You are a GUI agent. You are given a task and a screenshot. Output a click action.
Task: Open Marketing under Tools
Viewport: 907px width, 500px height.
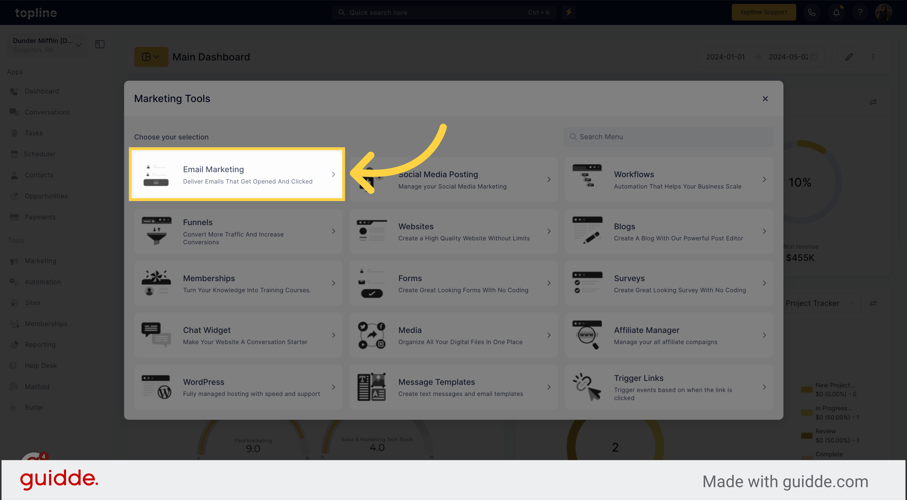[40, 261]
